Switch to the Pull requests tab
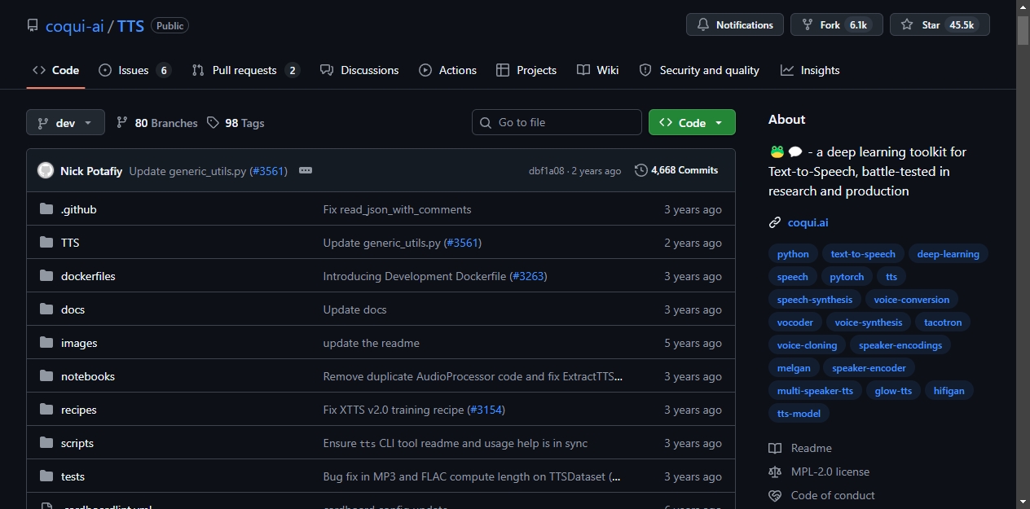The width and height of the screenshot is (1030, 509). [x=245, y=70]
